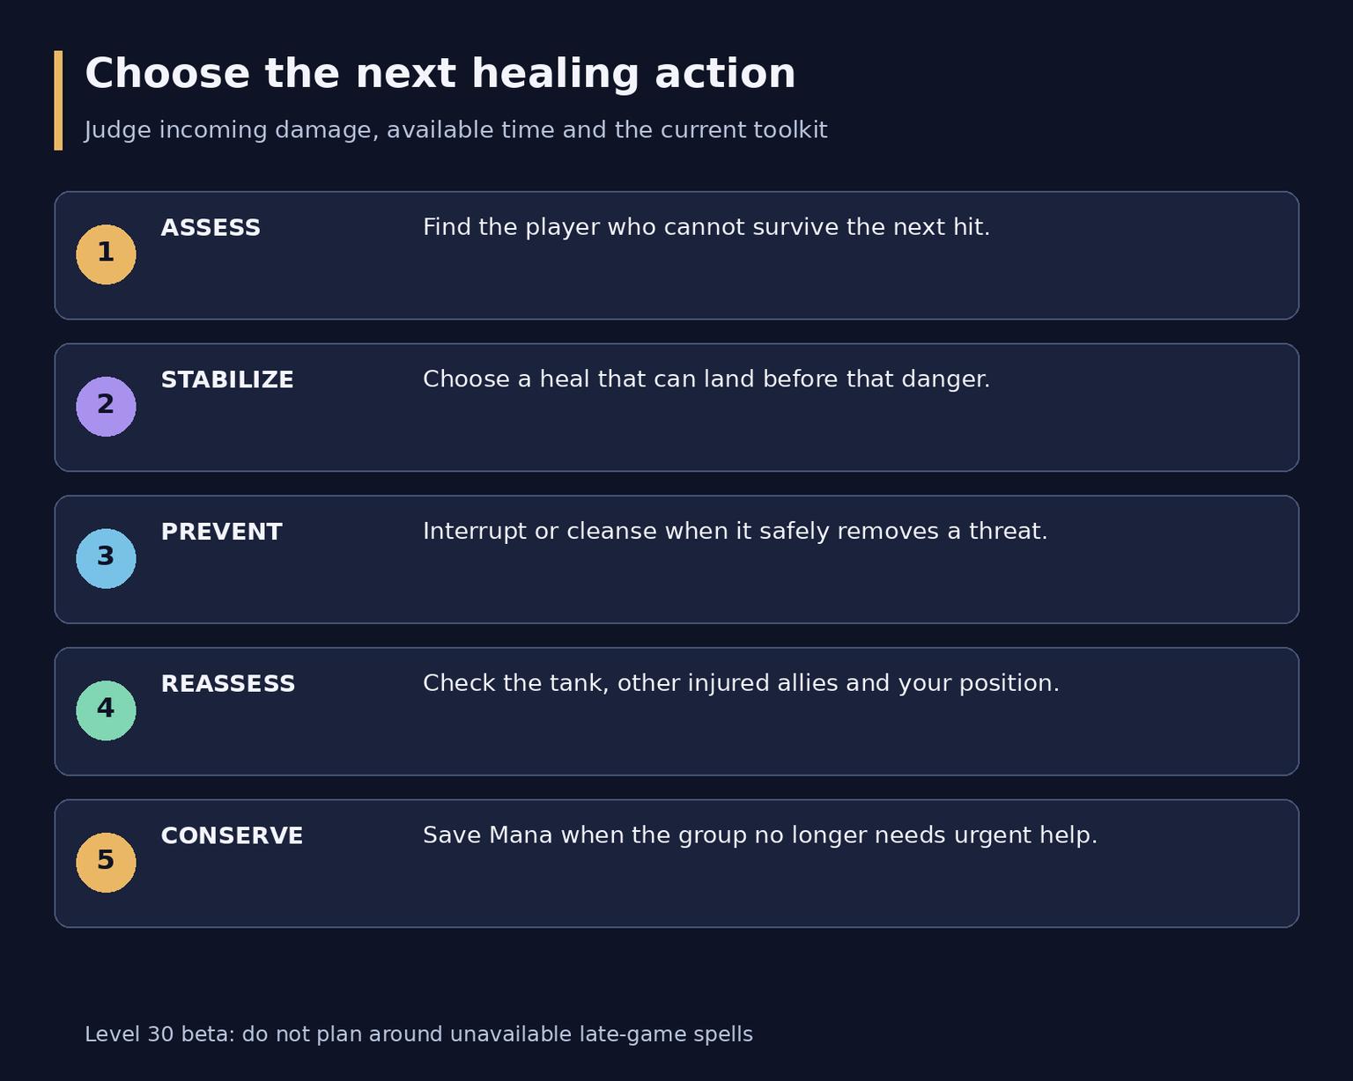Click the Level 30 beta footer note
Viewport: 1353px width, 1081px height.
[418, 1034]
